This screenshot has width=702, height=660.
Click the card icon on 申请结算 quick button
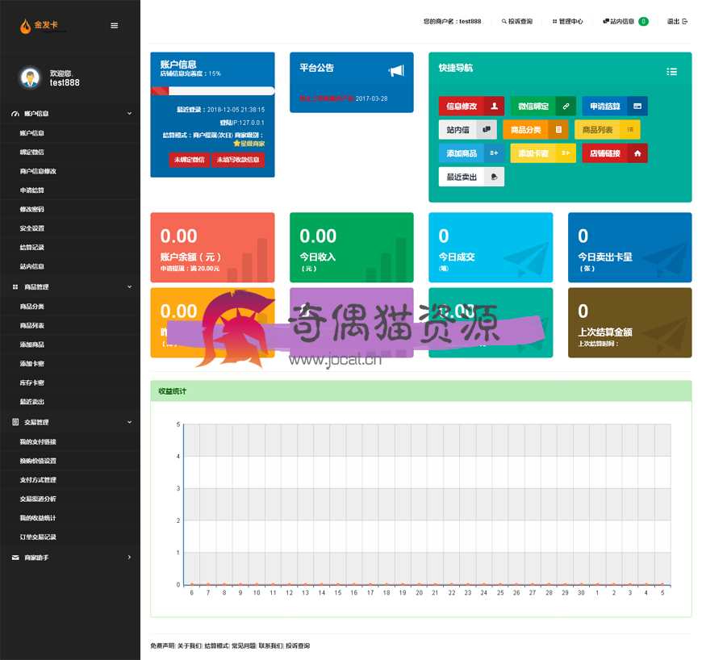pos(637,107)
